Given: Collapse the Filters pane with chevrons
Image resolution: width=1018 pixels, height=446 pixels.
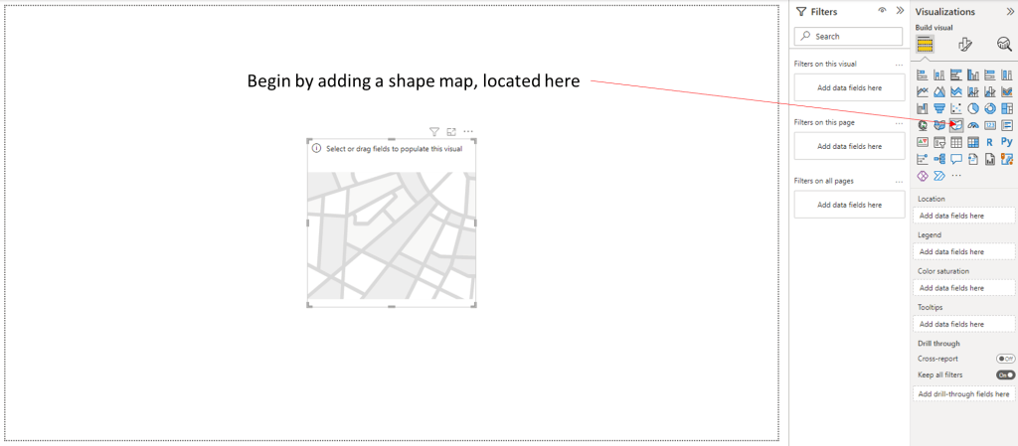Looking at the screenshot, I should point(899,11).
